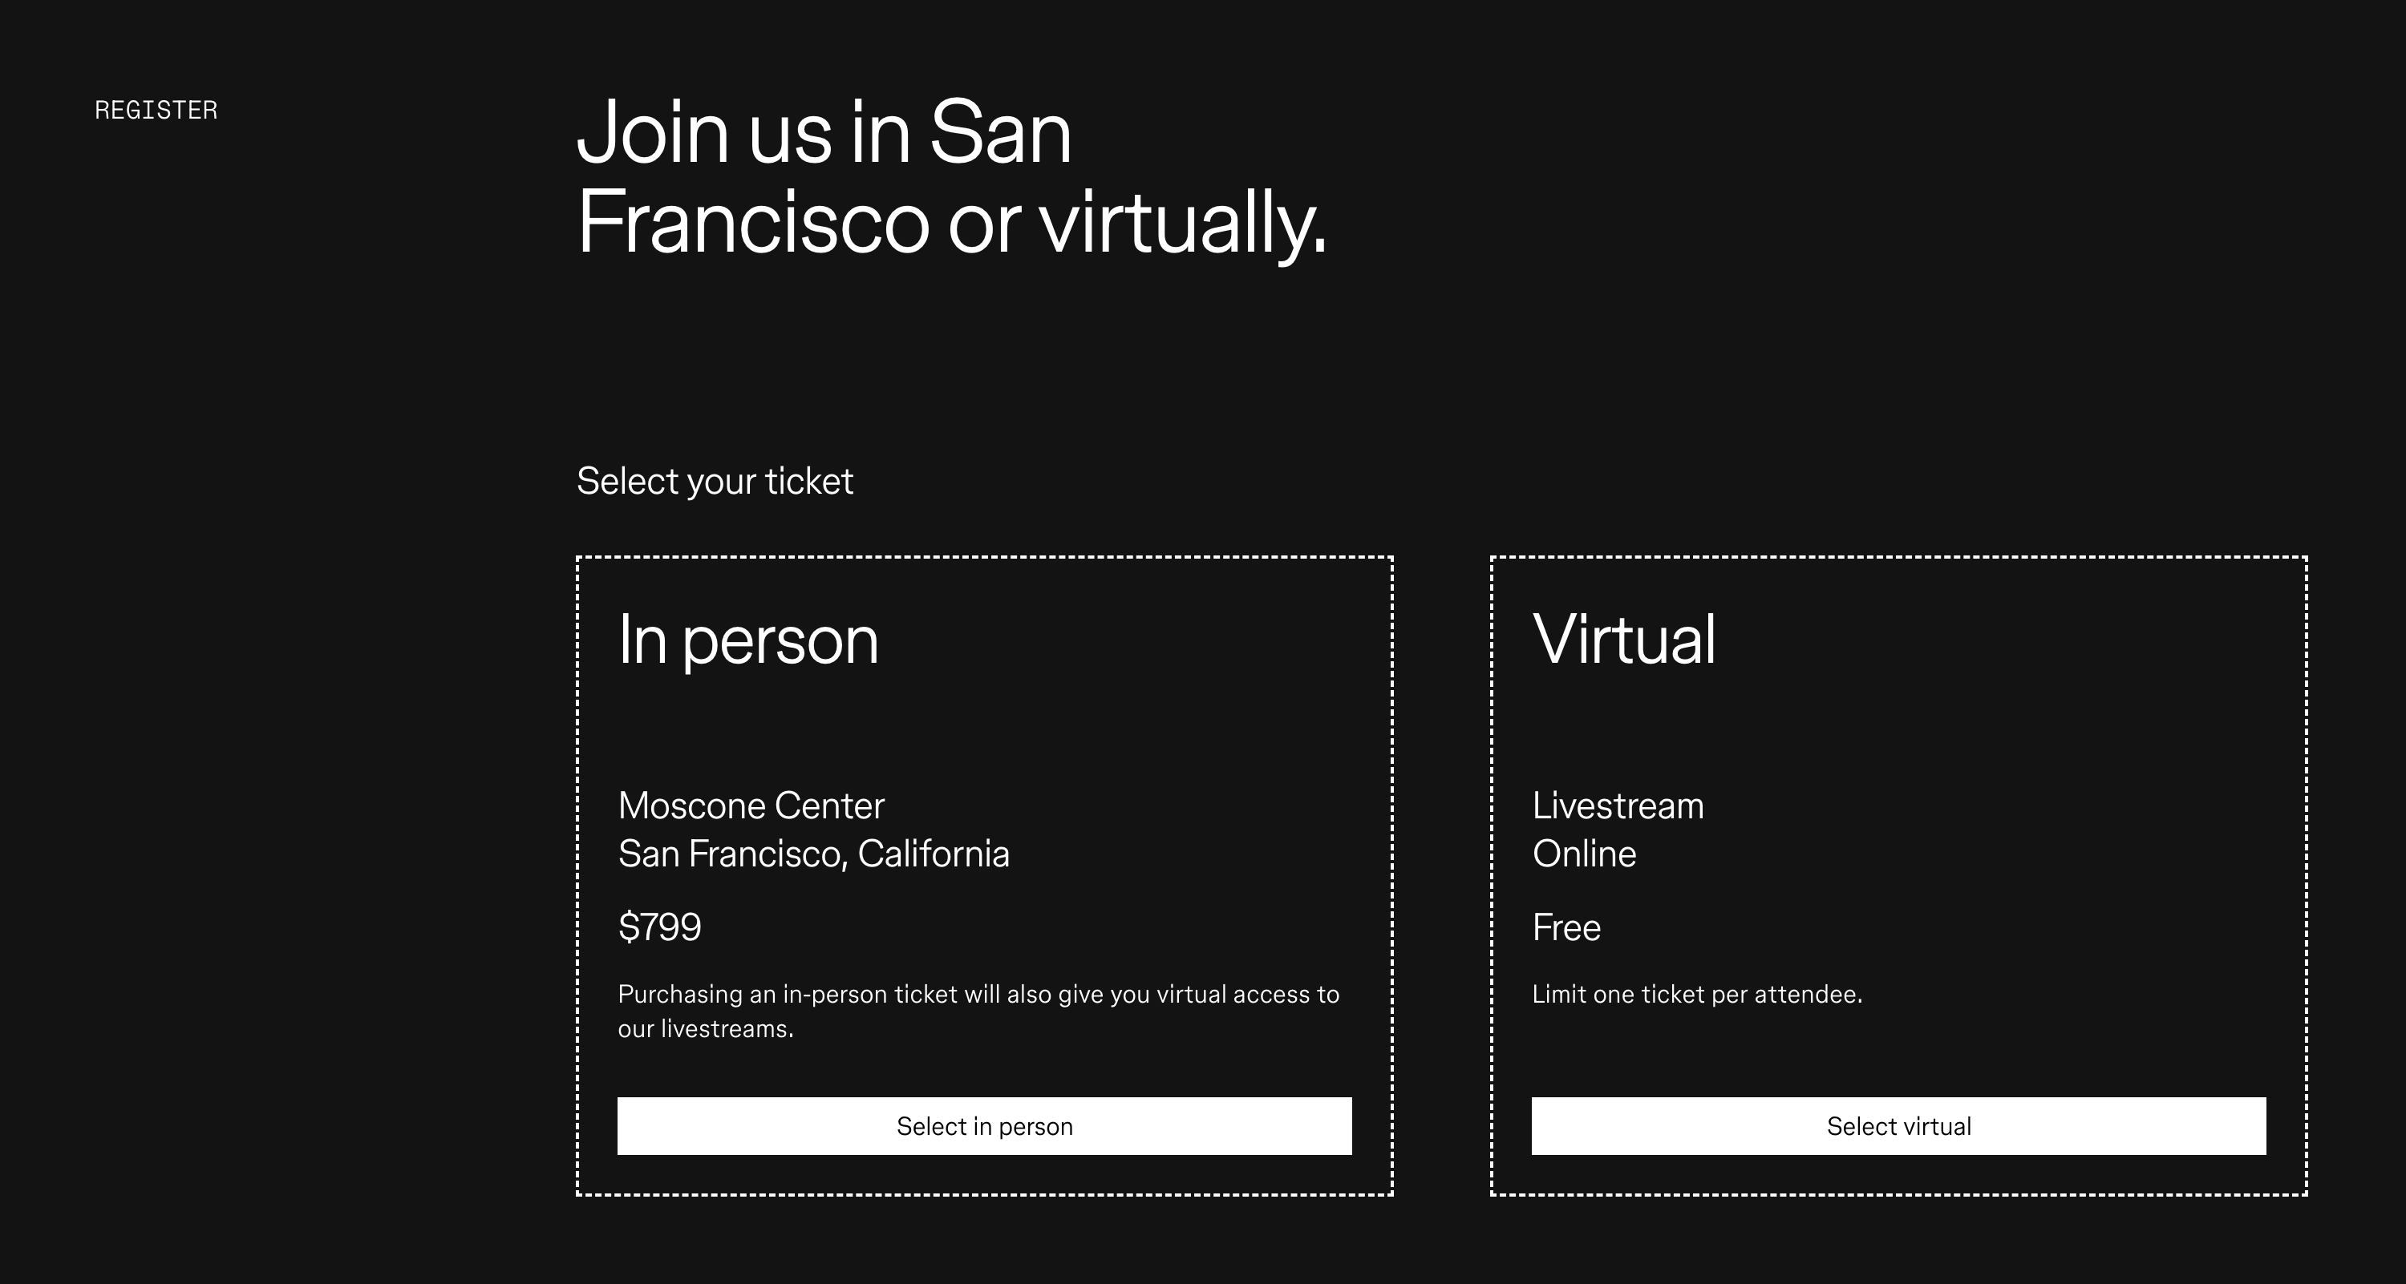Viewport: 2406px width, 1284px height.
Task: Click the $799 price text
Action: [x=659, y=927]
